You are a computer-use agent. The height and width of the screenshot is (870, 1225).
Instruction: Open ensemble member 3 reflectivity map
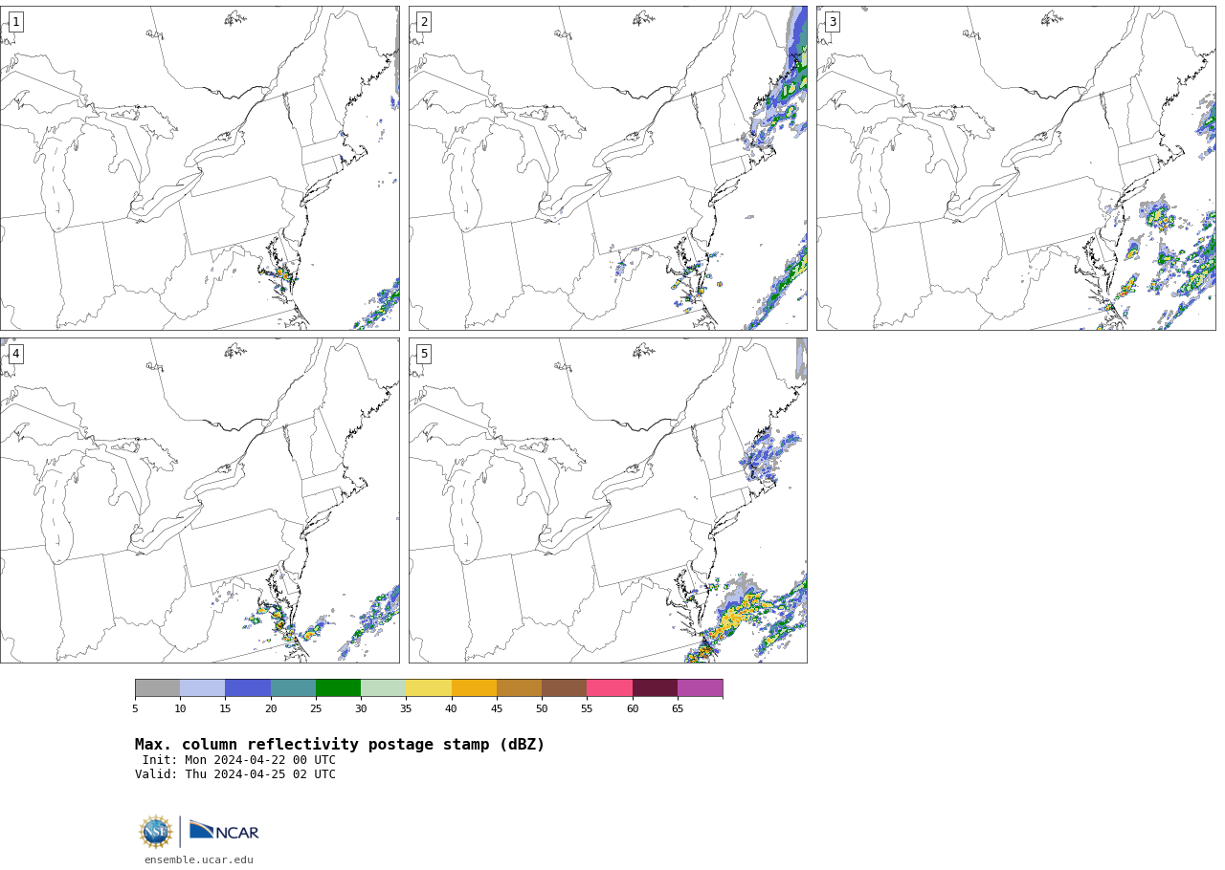(1016, 168)
